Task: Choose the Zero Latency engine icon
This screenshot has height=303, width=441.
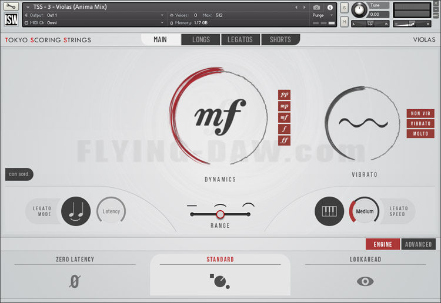Action: point(75,281)
